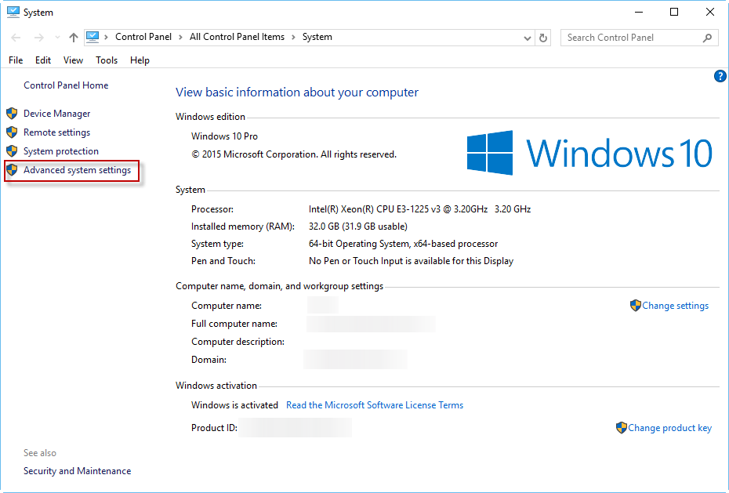Click the Back navigation arrow
729x493 pixels.
click(16, 37)
